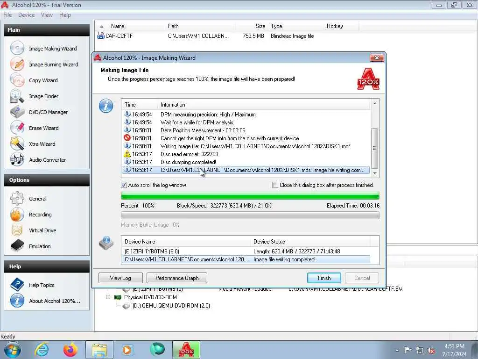Click the Action Center flag tray icon
This screenshot has height=359, width=478.
pos(408,350)
